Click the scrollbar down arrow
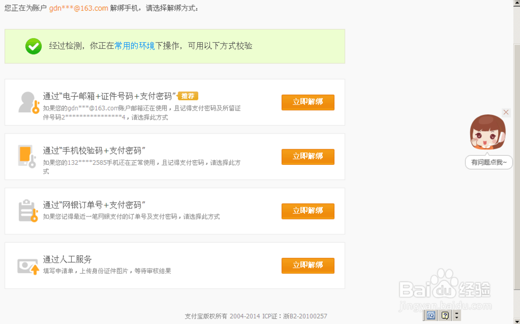The height and width of the screenshot is (324, 520). 516,320
